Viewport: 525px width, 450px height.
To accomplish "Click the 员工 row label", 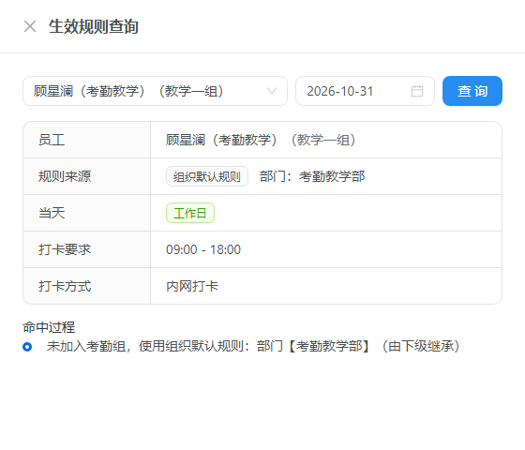I will click(52, 140).
